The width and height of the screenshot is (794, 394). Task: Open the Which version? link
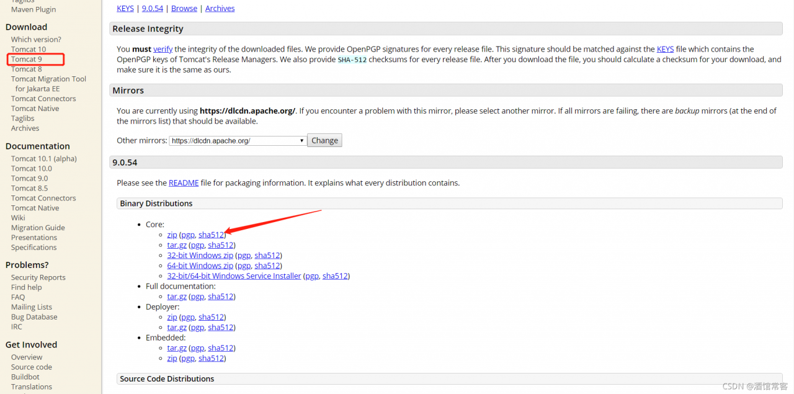coord(36,39)
